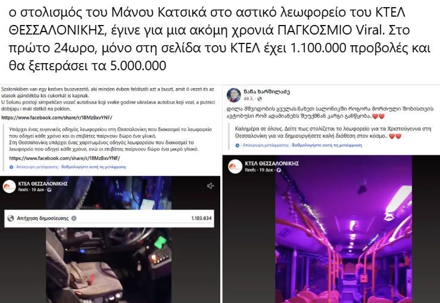Open the ΚΤΕΛ ΘΕΣΣΑΛΟΝΙΚΗΣ page name on left reel
Image resolution: width=440 pixels, height=303 pixels.
tap(43, 184)
